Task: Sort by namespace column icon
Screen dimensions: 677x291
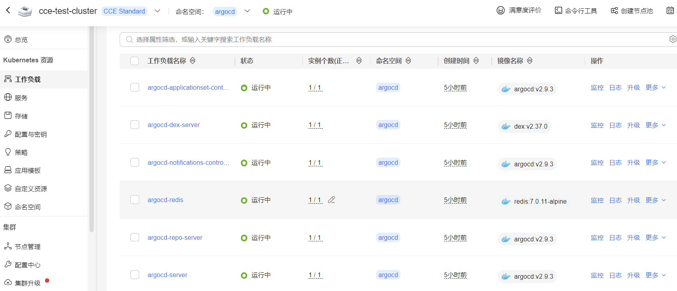Action: [408, 61]
